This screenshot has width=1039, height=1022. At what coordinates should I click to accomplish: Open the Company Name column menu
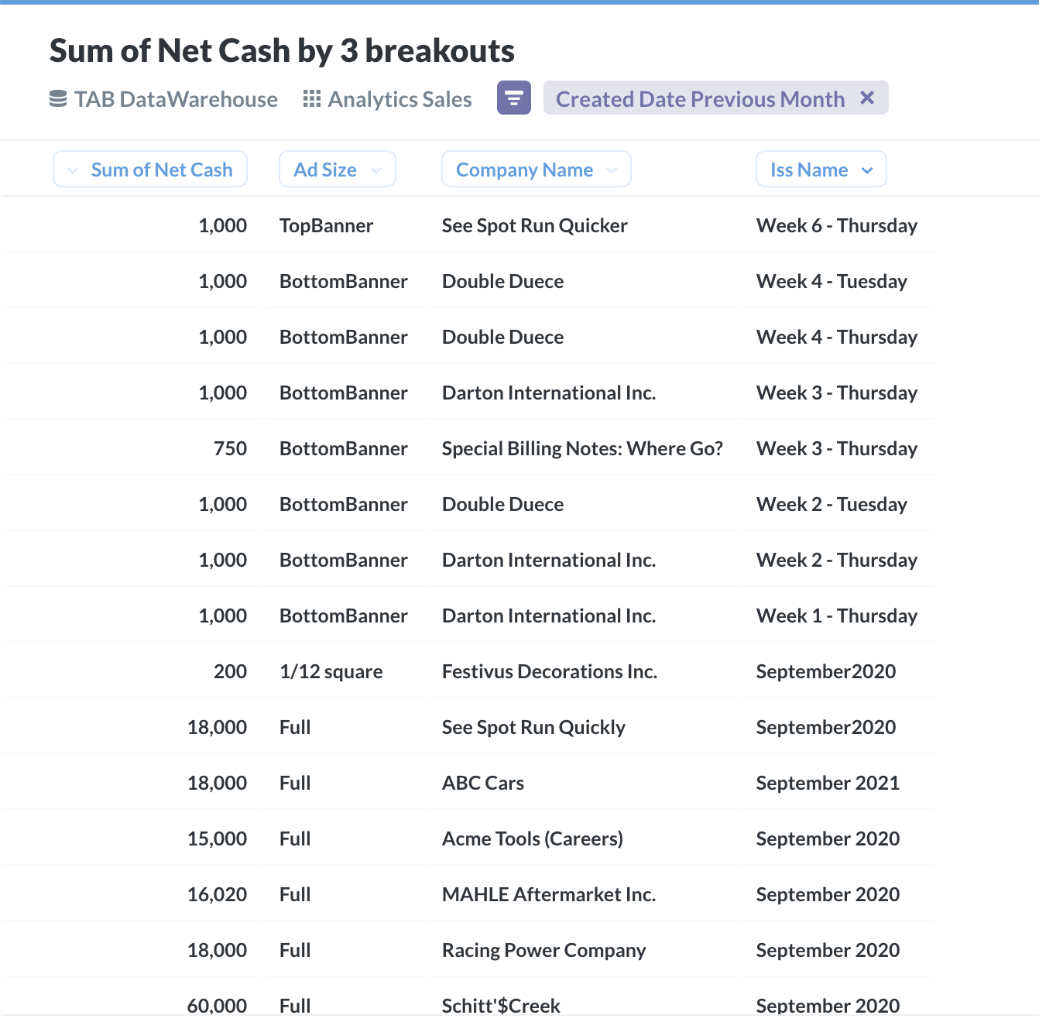[x=612, y=170]
